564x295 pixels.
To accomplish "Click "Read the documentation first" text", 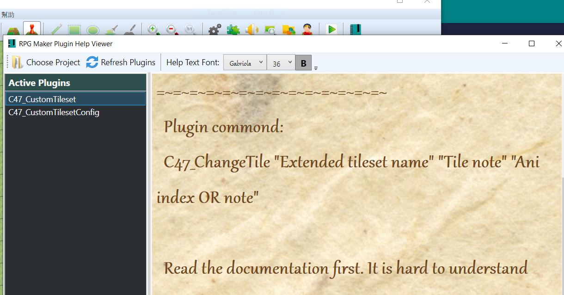I will [263, 268].
